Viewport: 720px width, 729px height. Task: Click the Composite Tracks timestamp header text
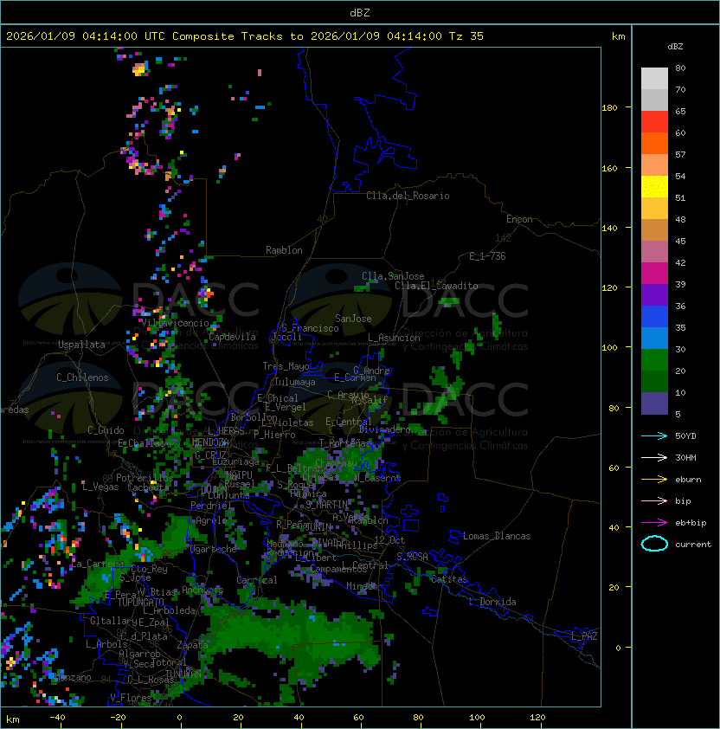coord(245,35)
